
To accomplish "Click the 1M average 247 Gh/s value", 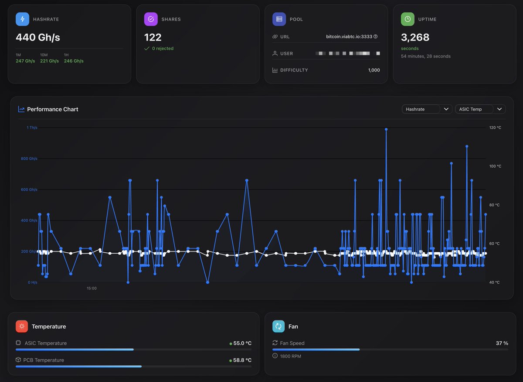I will 25,61.
